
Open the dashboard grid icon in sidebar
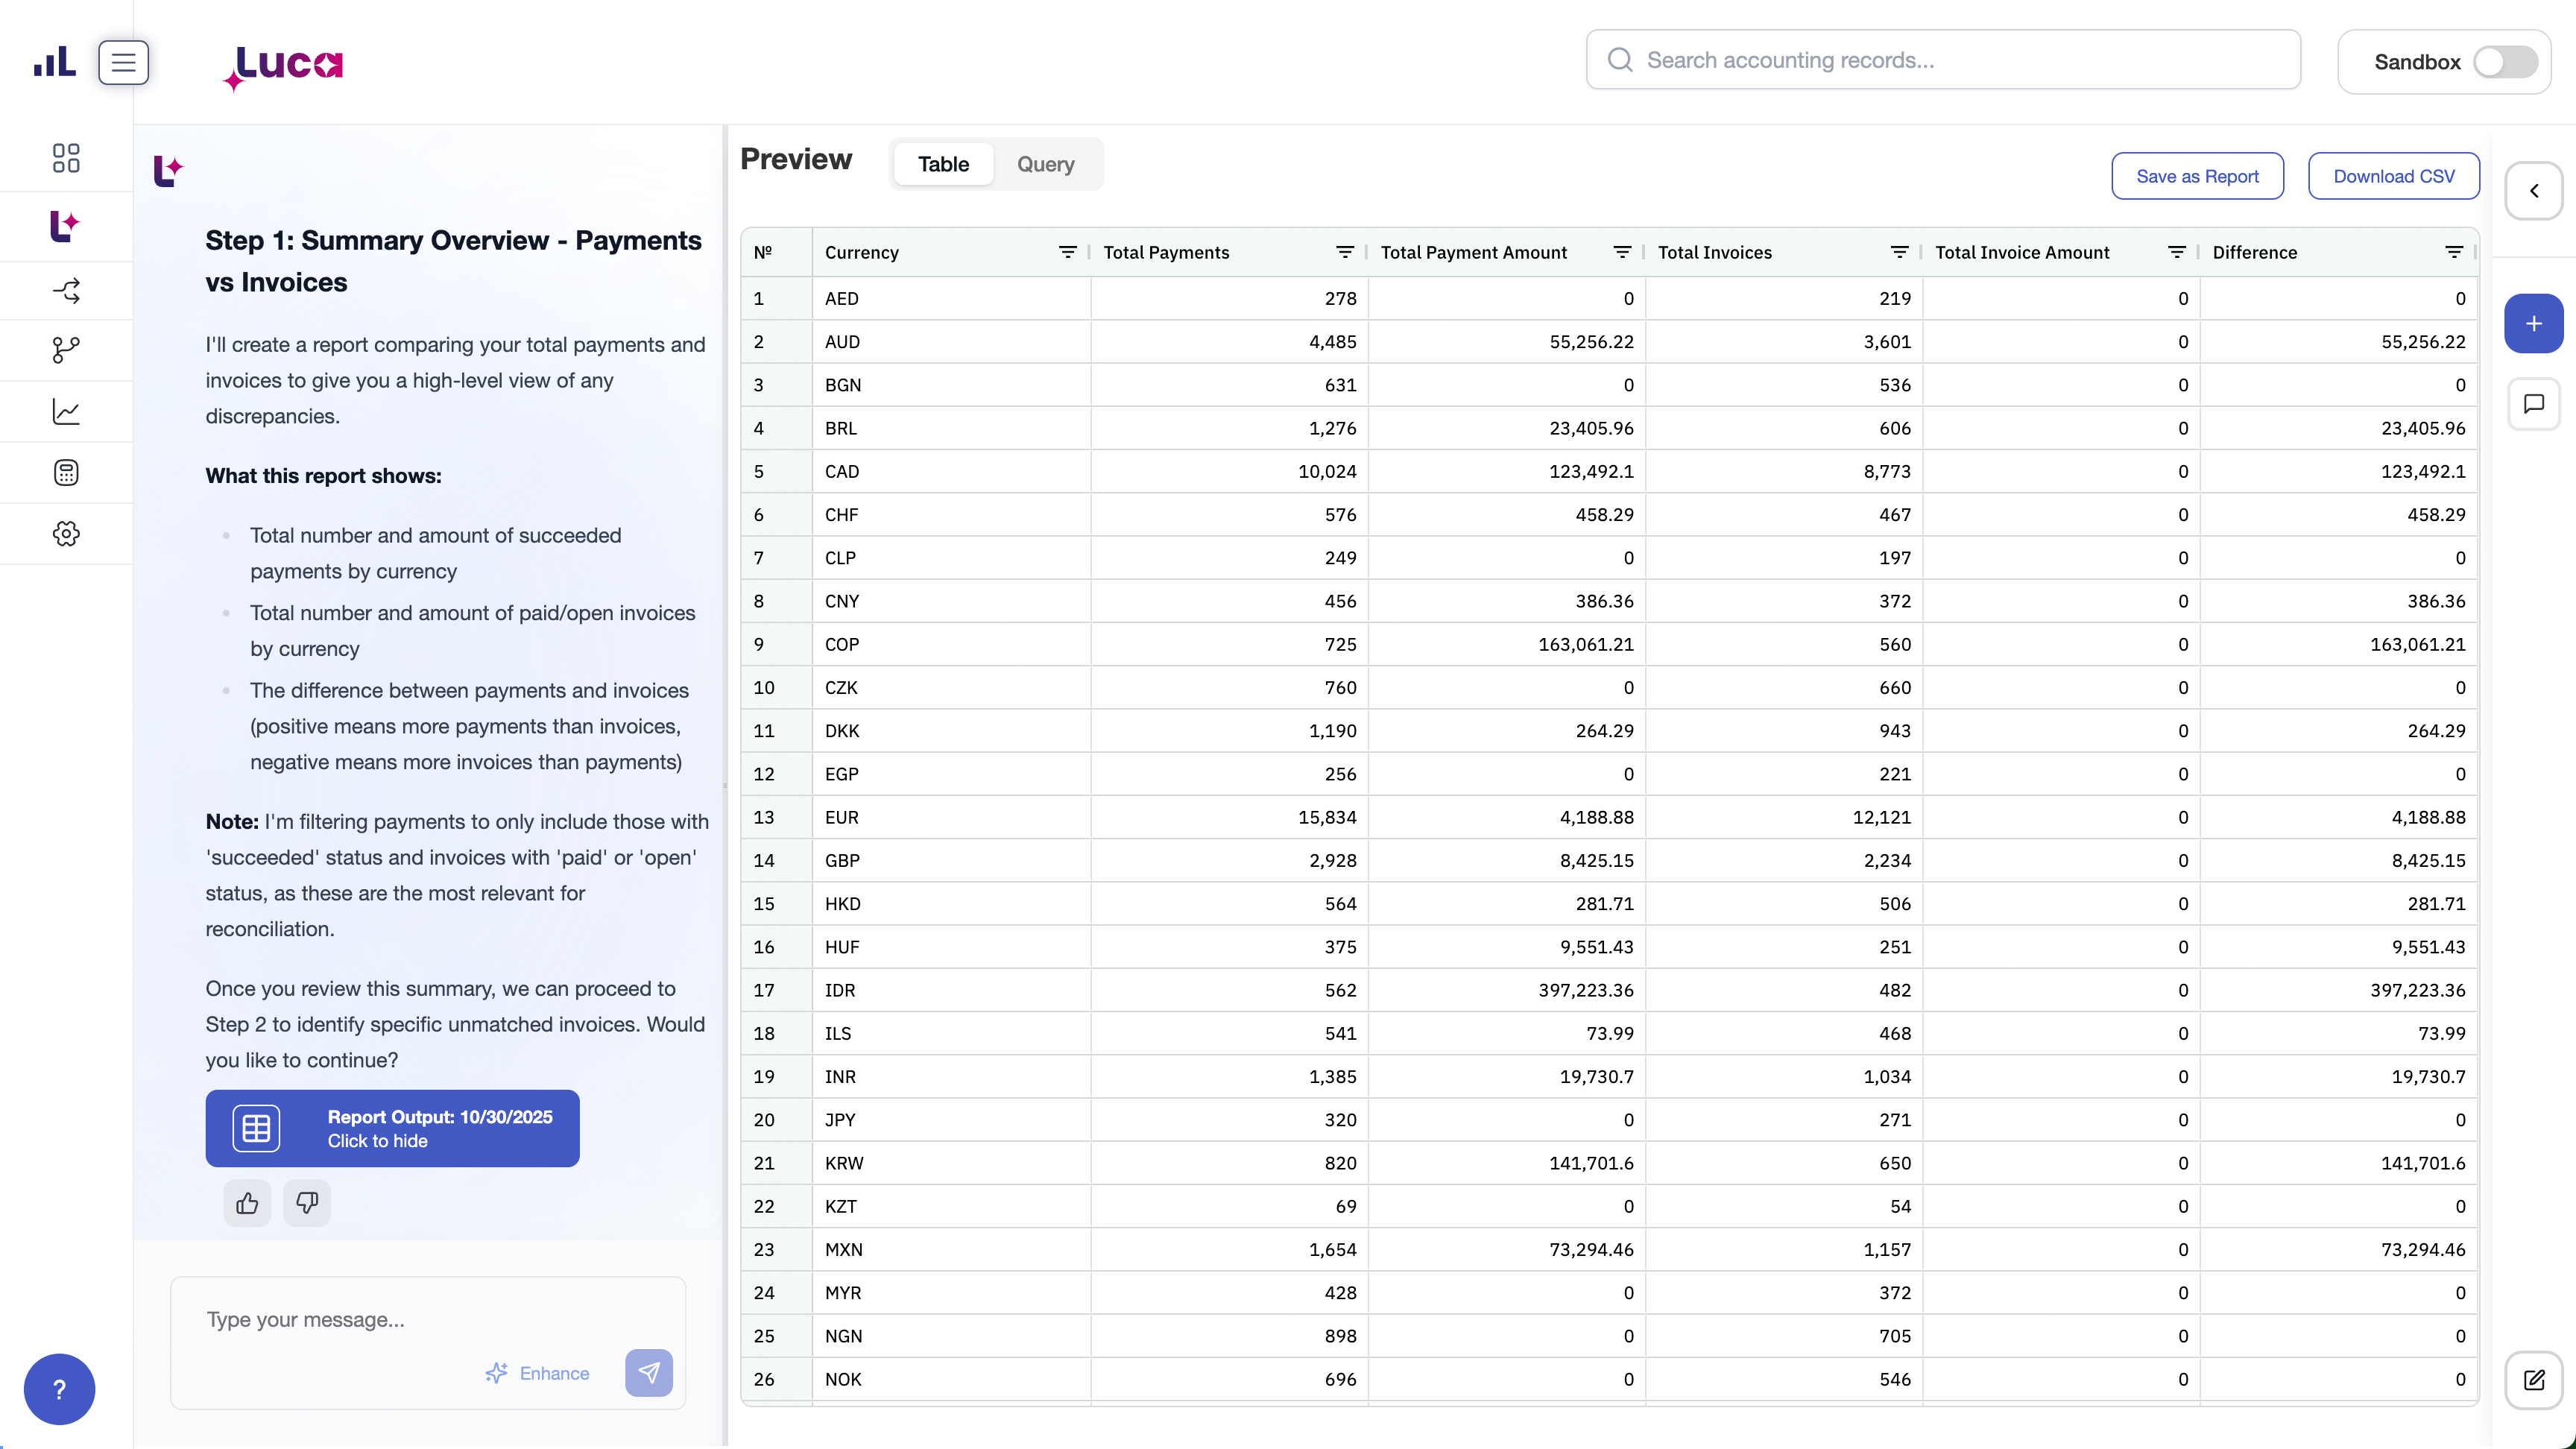pyautogui.click(x=66, y=158)
